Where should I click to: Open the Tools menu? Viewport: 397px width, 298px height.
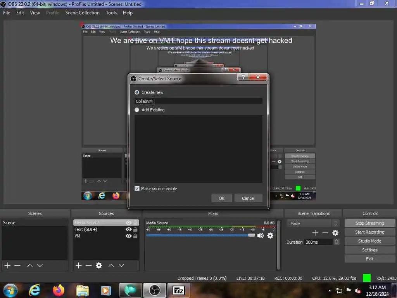111,13
